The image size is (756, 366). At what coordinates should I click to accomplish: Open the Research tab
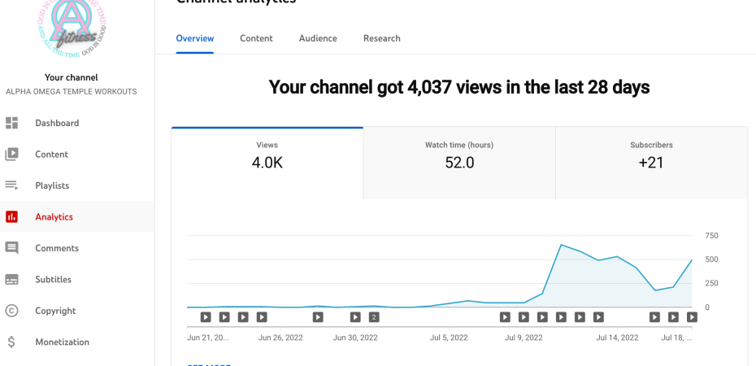[x=381, y=38]
